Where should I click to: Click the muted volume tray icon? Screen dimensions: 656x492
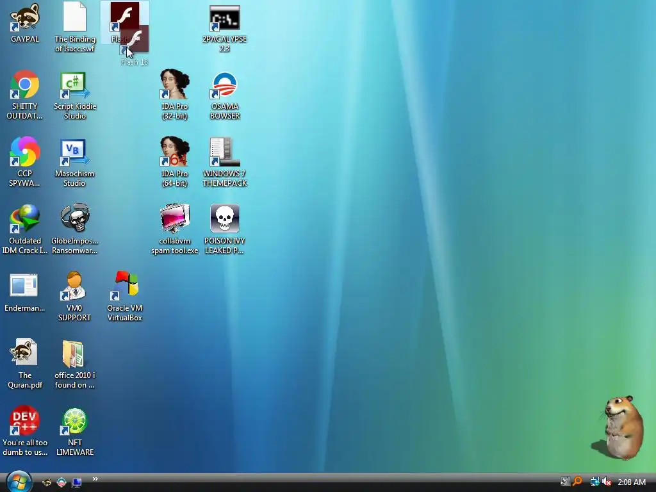607,482
